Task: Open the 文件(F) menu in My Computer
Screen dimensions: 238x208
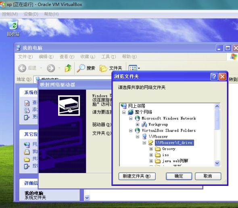Action: [x=25, y=57]
